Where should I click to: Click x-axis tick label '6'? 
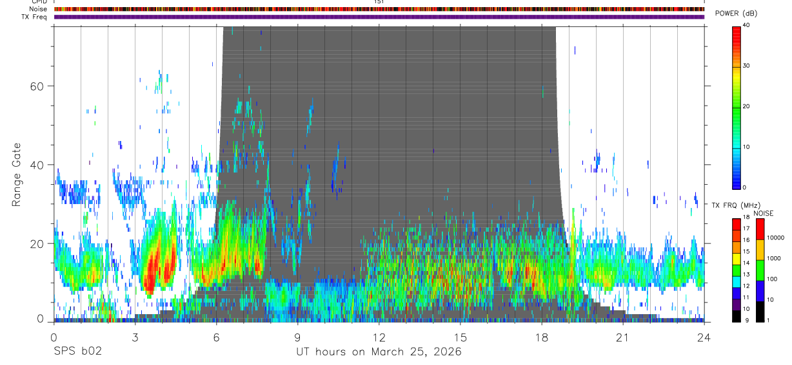click(216, 337)
